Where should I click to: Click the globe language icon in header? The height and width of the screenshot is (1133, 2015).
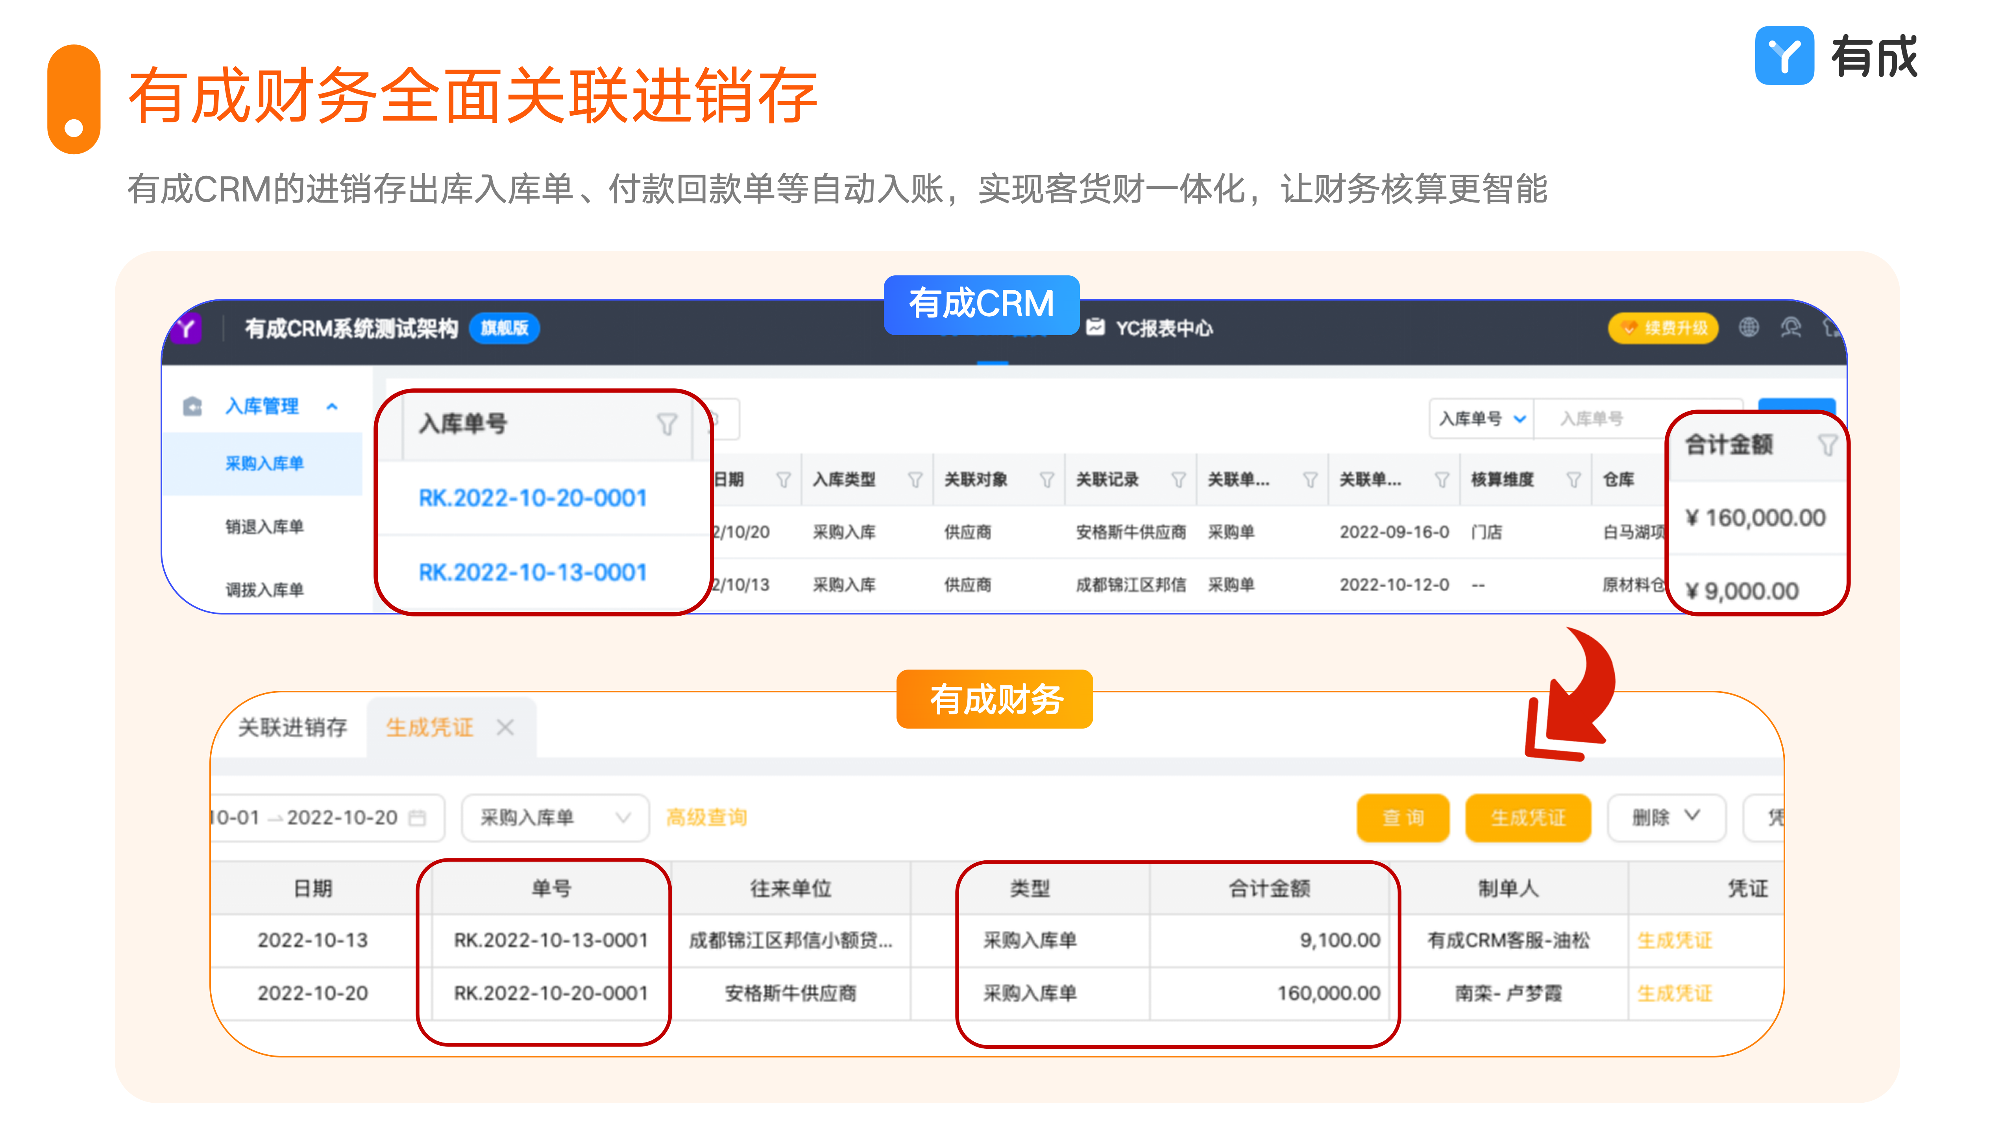point(1749,328)
